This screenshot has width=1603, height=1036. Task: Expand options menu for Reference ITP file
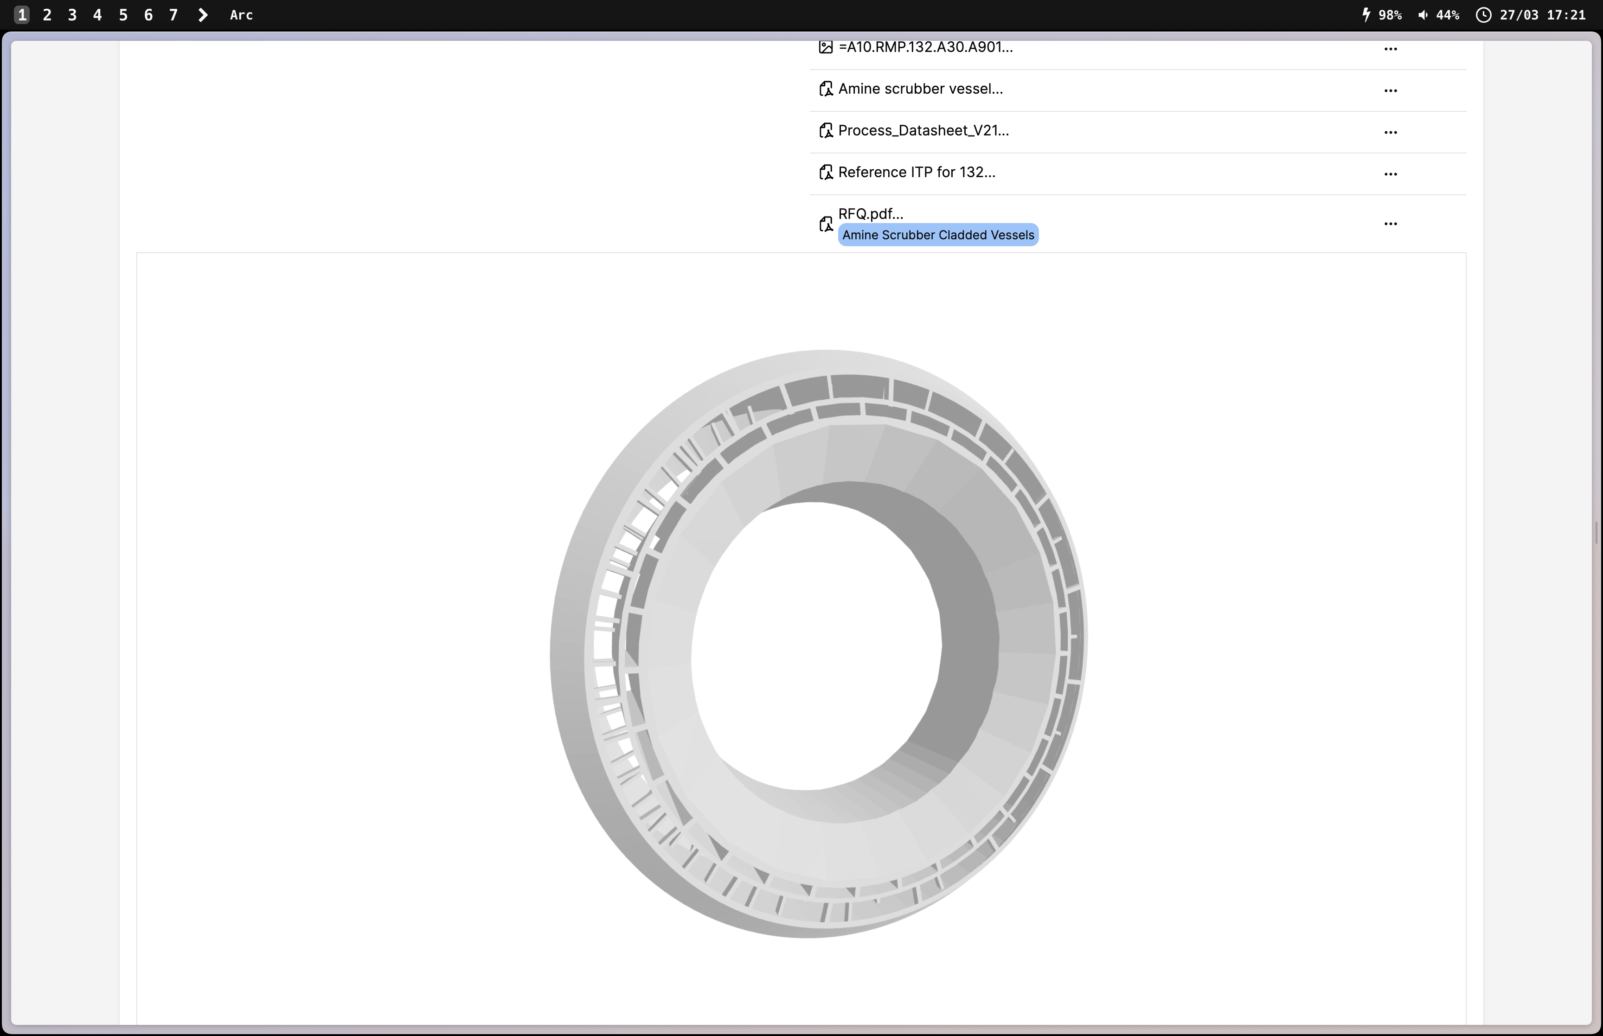1391,173
